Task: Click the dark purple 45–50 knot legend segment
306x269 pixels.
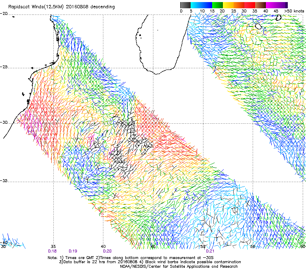Action: pos(282,5)
